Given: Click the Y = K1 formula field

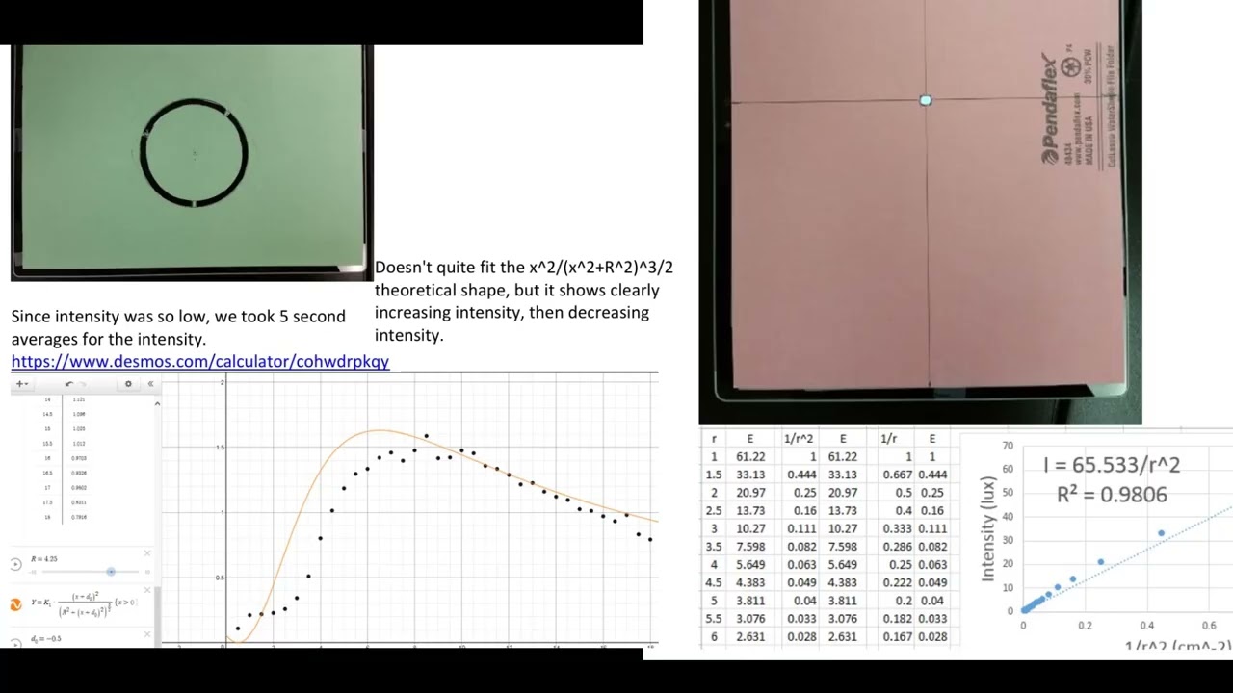Looking at the screenshot, I should [84, 604].
